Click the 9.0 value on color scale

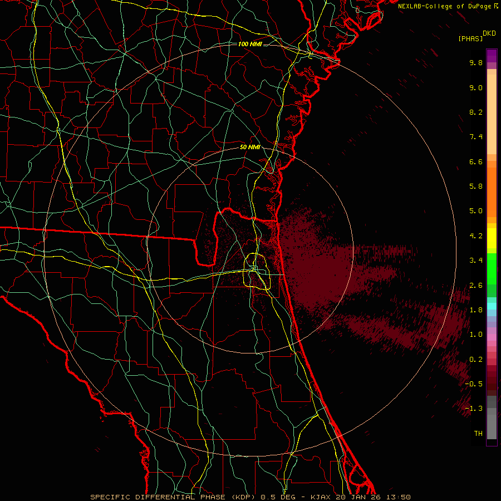point(476,87)
